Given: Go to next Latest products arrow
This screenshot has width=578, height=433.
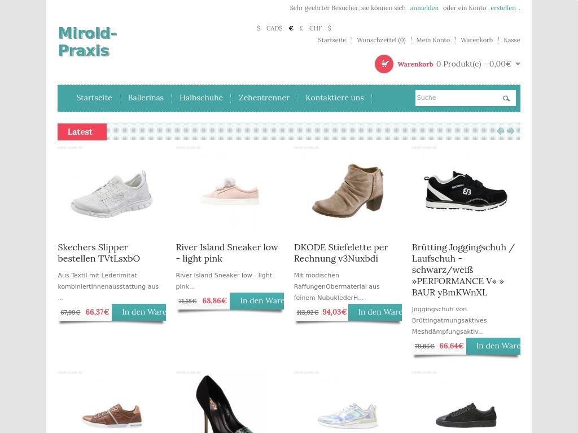Looking at the screenshot, I should pyautogui.click(x=510, y=131).
